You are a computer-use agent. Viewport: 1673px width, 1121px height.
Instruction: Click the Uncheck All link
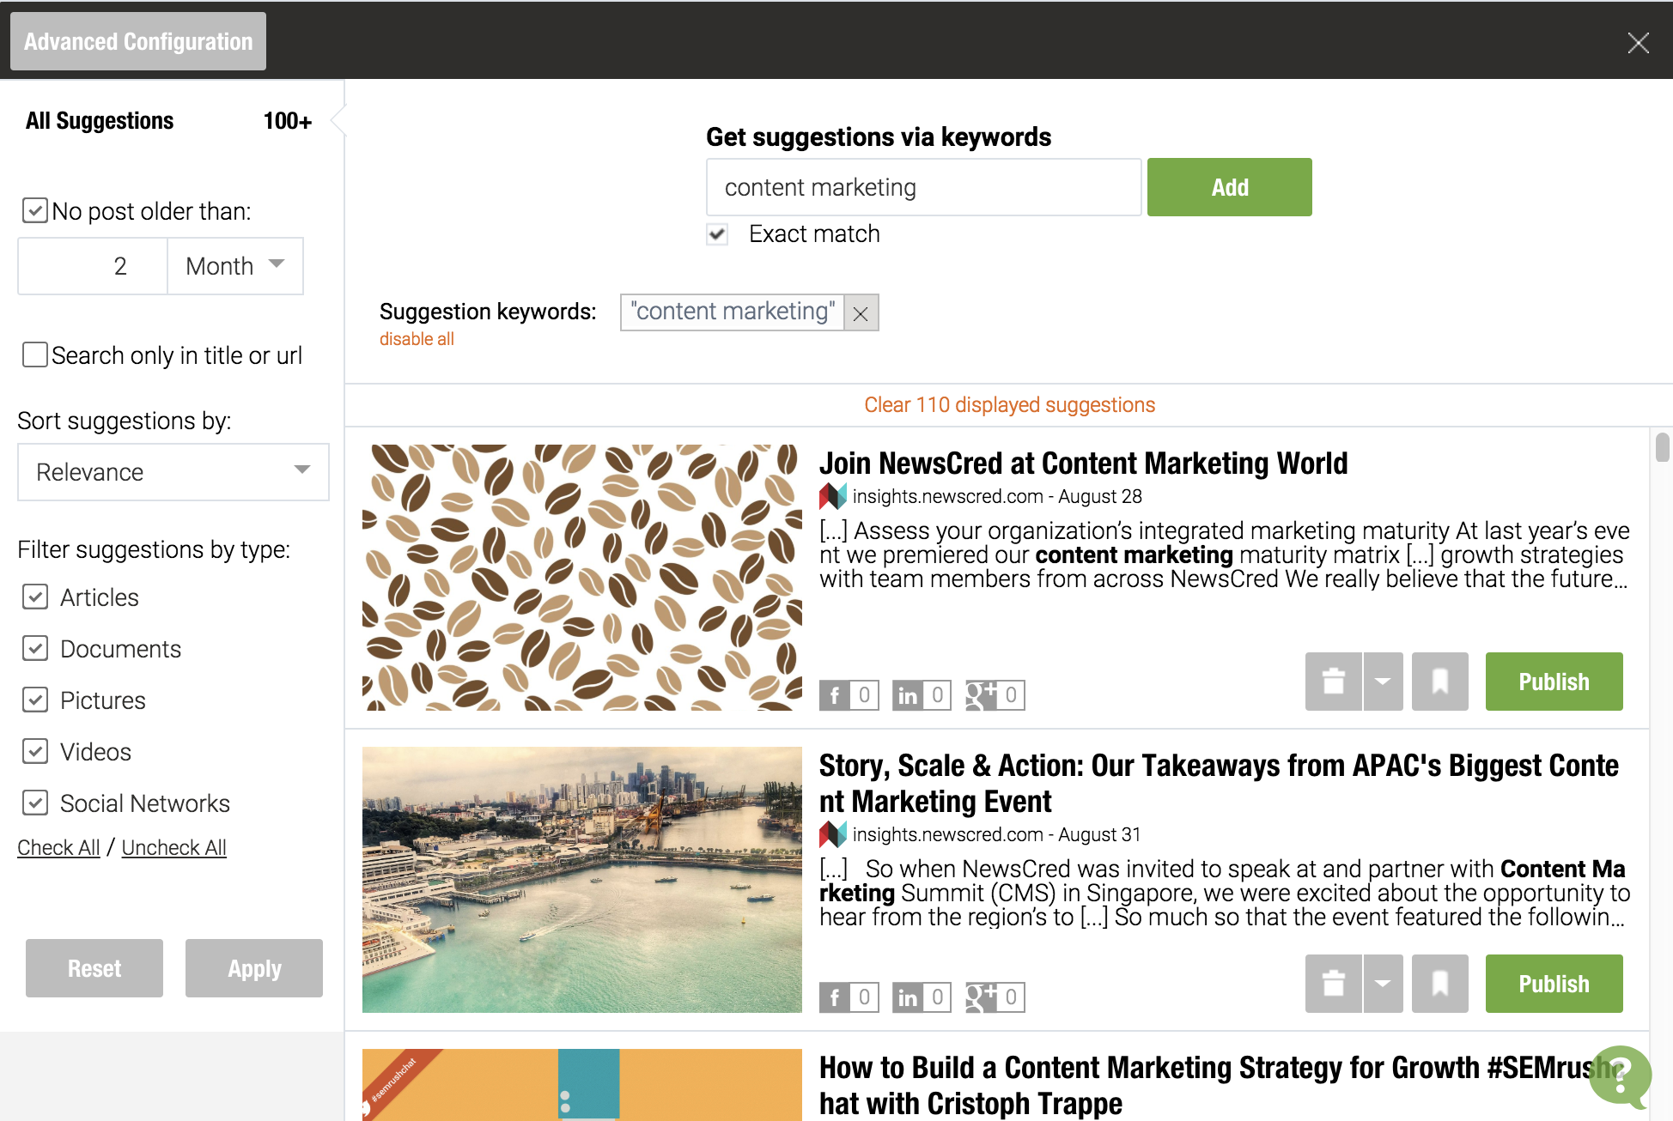point(173,847)
